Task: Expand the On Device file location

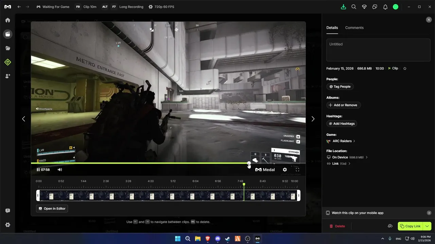Action: [x=347, y=157]
